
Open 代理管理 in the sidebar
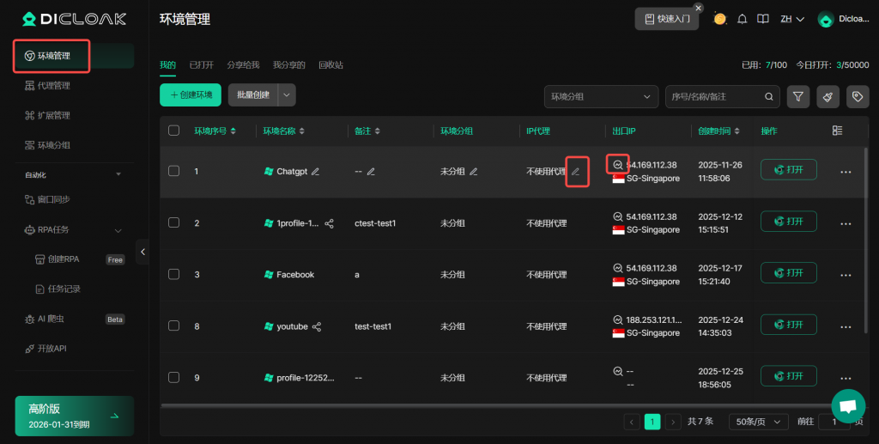[54, 86]
